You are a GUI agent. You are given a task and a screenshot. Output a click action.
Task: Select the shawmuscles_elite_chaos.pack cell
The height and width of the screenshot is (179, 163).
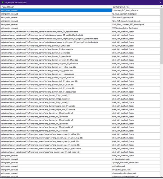click(x=136, y=173)
